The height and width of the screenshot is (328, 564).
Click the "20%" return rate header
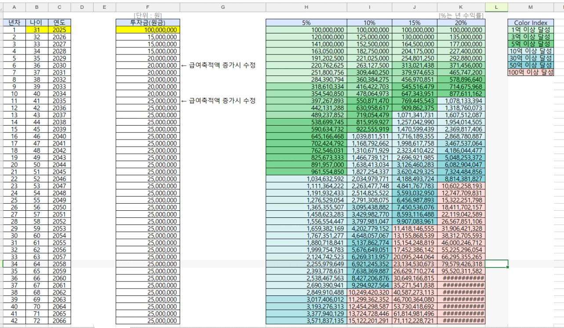[461, 23]
